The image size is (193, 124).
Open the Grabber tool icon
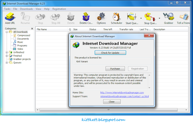pyautogui.click(x=169, y=16)
